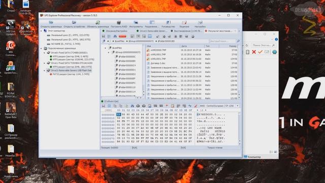Open the tab overflow arrow next to the result tab
This screenshot has height=183, width=325.
tap(239, 31)
